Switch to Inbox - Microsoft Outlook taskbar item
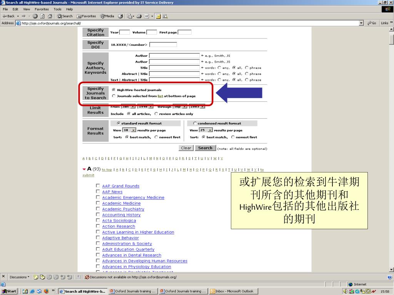 (x=234, y=291)
